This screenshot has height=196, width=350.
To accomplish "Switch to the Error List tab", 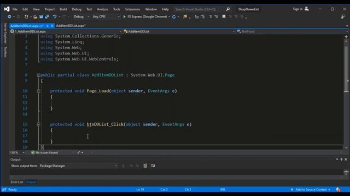I will tap(17, 182).
